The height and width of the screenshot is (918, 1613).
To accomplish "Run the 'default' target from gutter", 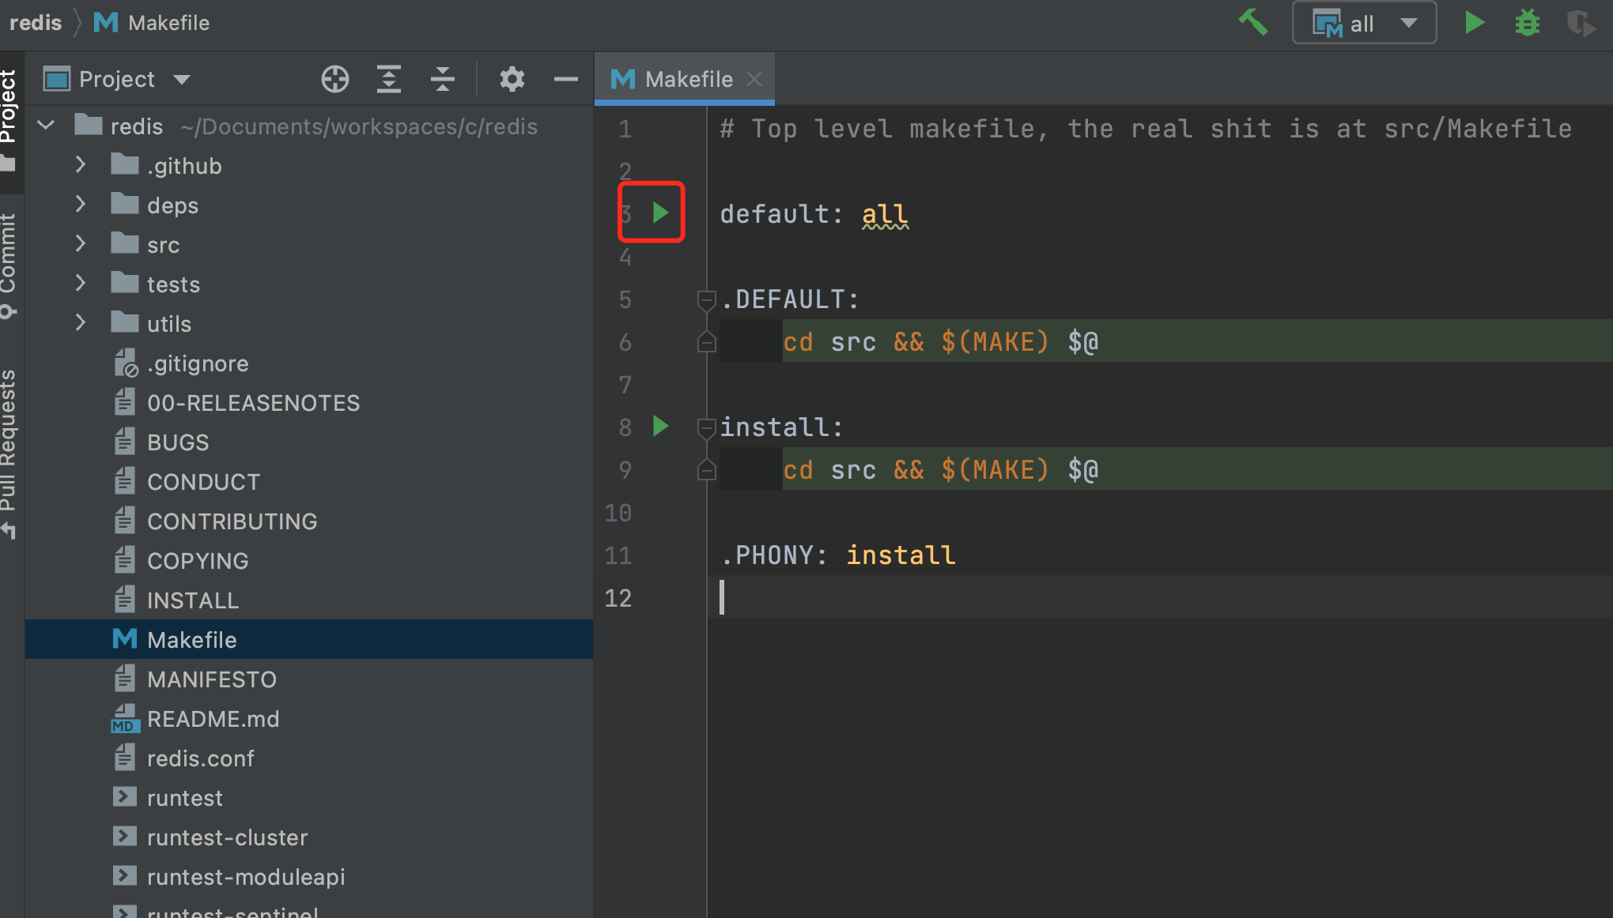I will [660, 213].
